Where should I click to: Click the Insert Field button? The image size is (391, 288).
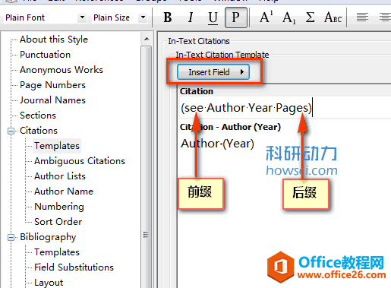pos(213,72)
